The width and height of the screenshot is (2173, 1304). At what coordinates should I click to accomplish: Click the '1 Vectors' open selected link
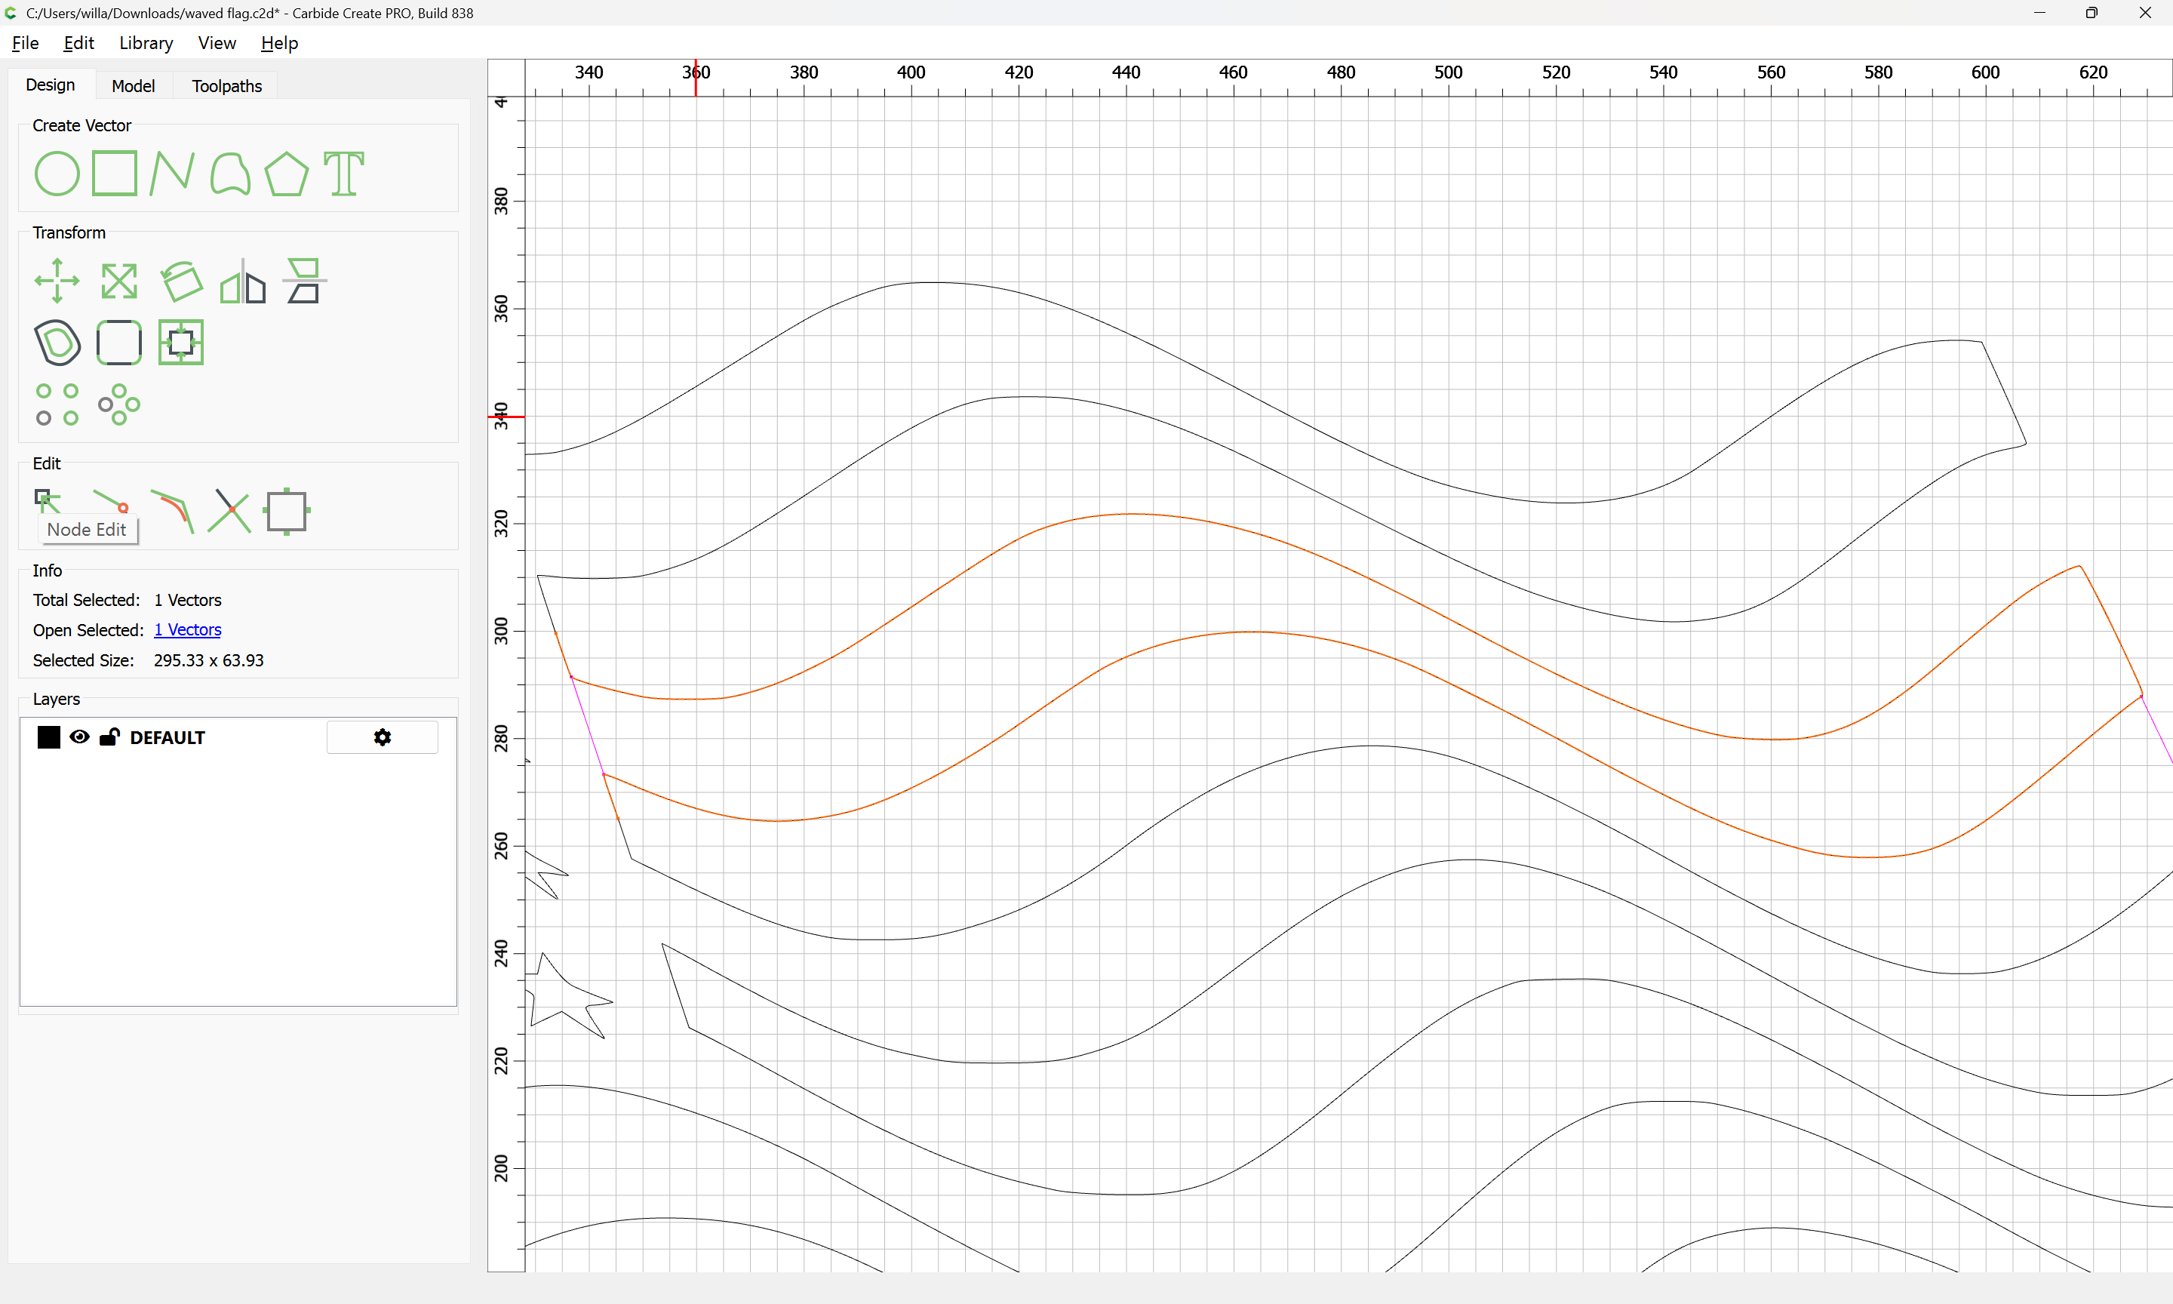pos(187,630)
